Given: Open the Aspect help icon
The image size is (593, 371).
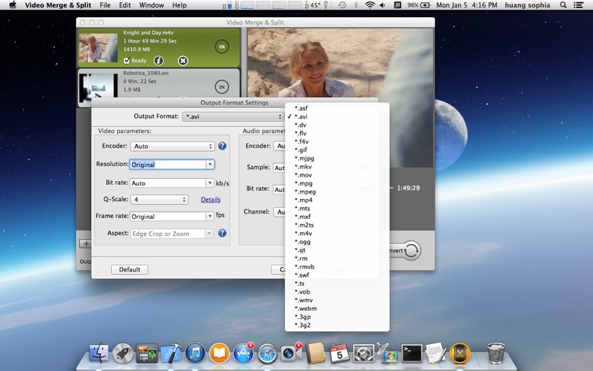Looking at the screenshot, I should click(222, 233).
